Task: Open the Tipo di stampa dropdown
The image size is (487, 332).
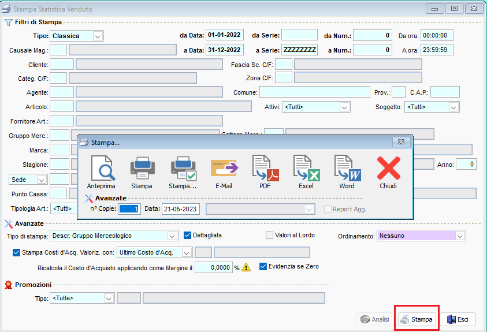Action: click(x=172, y=236)
